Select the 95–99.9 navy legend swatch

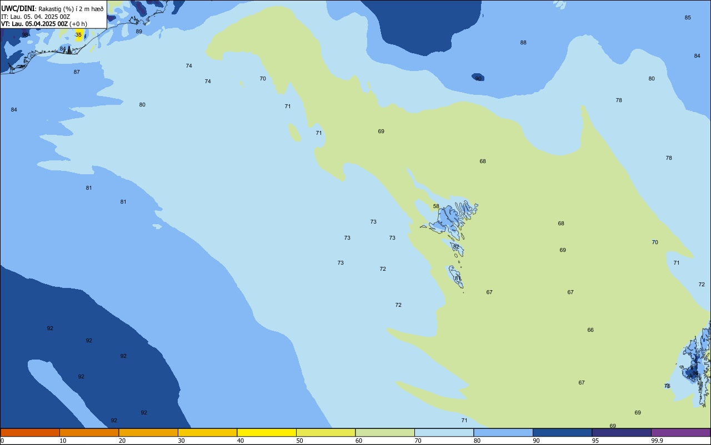click(x=622, y=432)
